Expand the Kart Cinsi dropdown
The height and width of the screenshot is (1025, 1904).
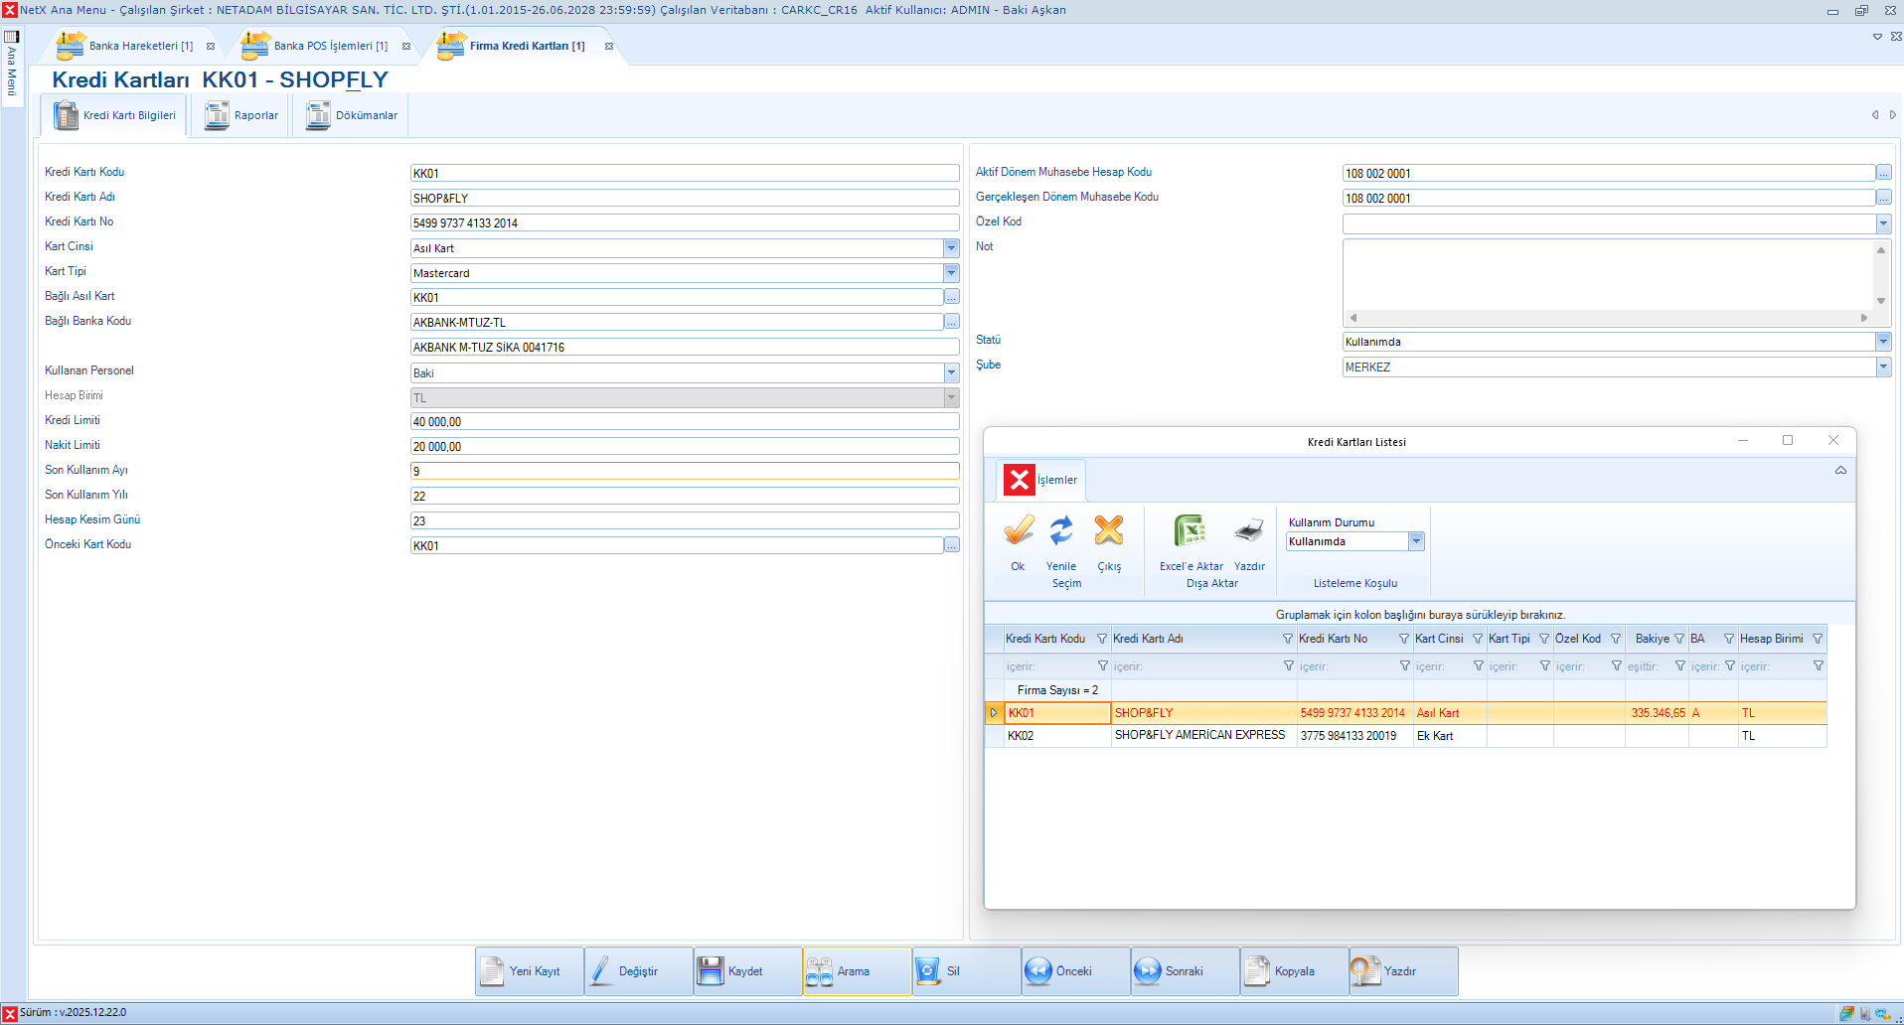[951, 248]
